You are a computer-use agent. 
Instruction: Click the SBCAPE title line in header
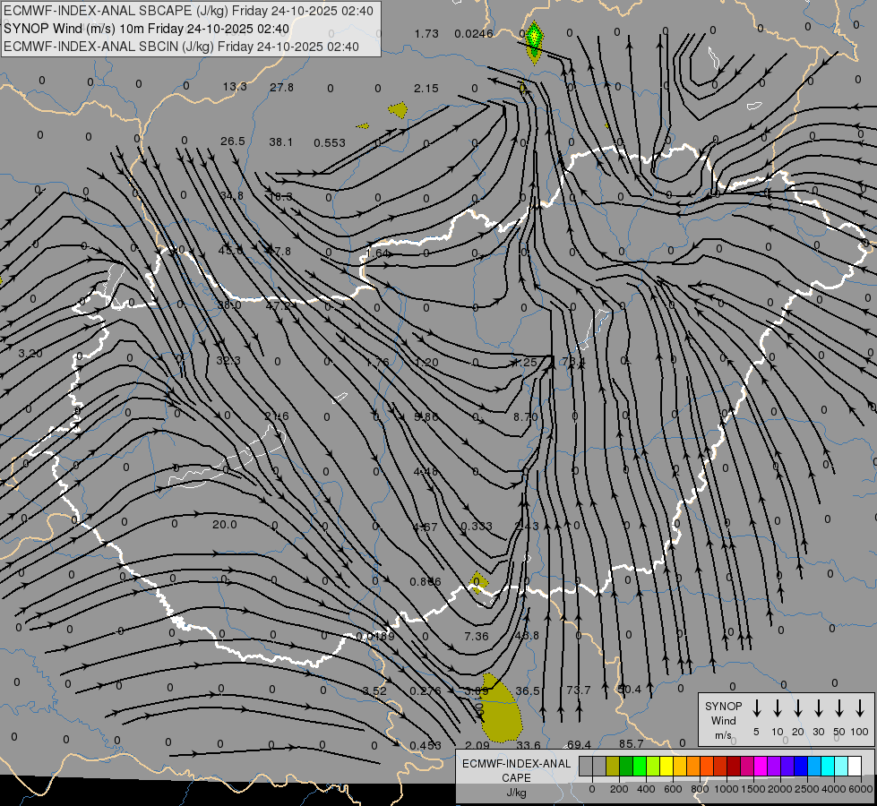pos(188,11)
